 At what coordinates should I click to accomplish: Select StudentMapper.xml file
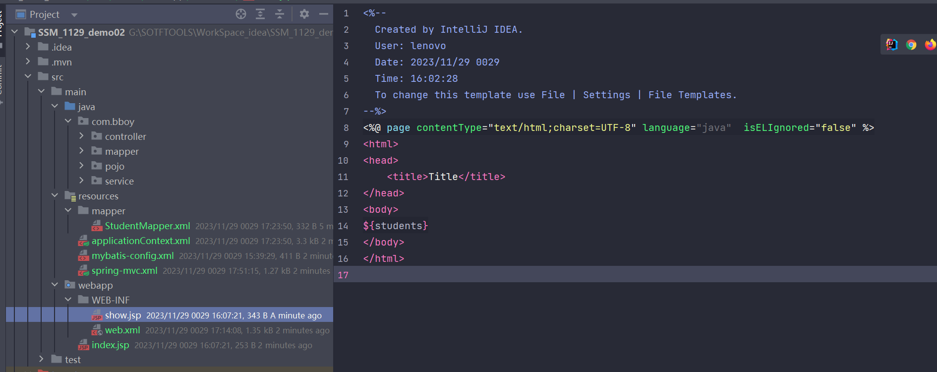point(147,226)
